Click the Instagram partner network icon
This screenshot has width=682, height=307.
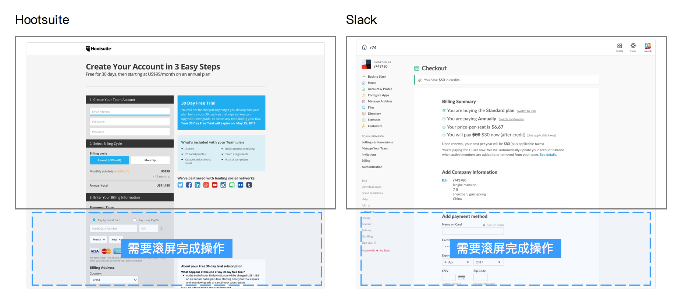tap(223, 185)
